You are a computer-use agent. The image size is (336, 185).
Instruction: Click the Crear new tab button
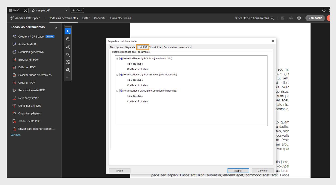pyautogui.click(x=77, y=11)
